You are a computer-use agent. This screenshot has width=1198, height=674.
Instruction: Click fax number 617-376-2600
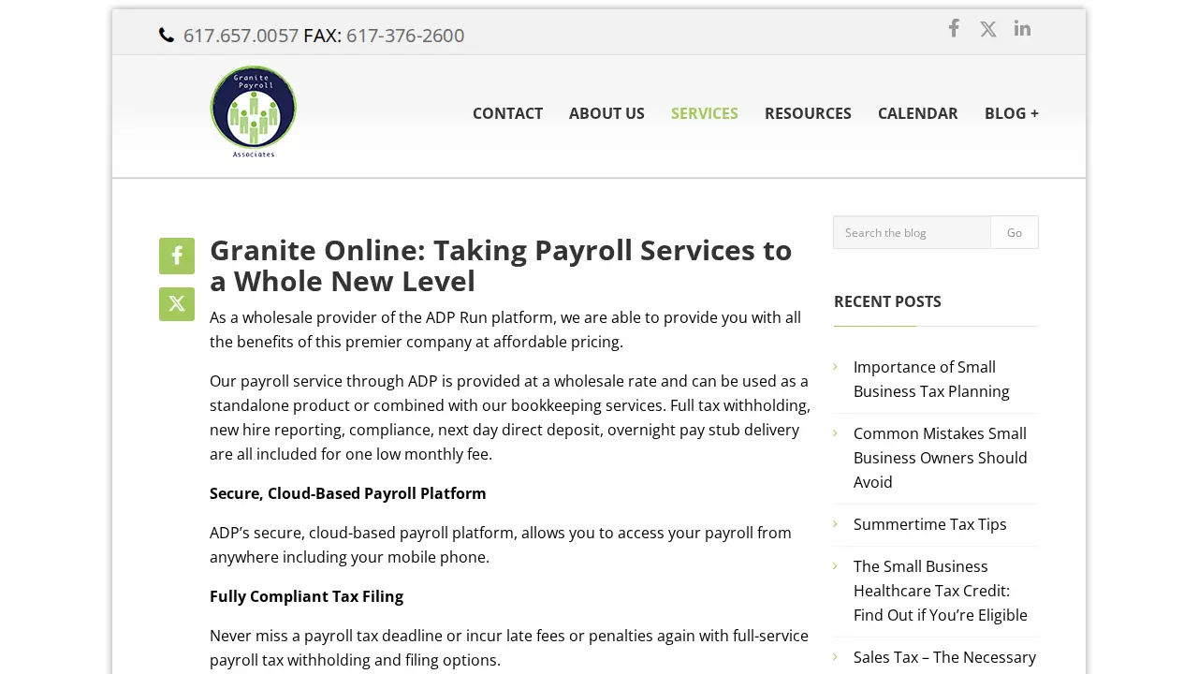(405, 36)
